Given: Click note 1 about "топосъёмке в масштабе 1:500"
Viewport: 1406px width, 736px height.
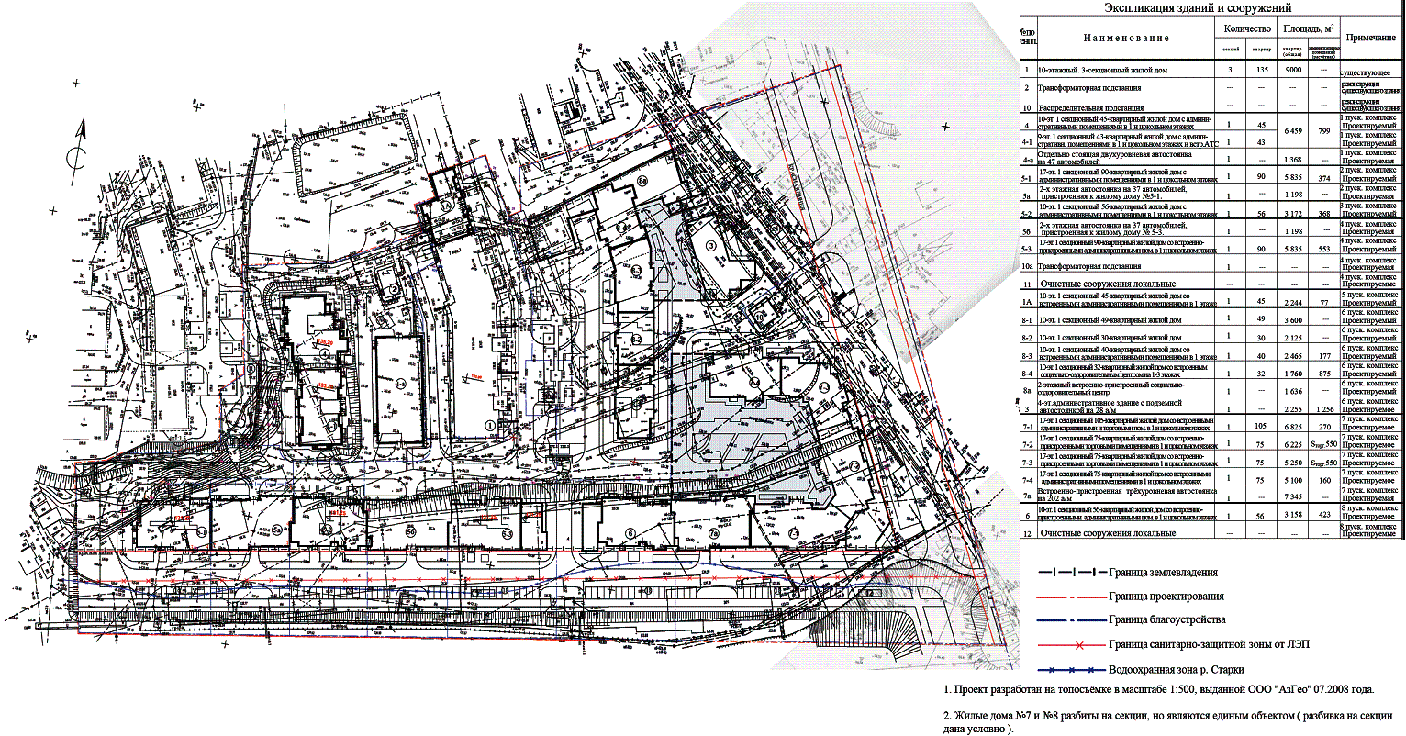Looking at the screenshot, I should coord(1158,688).
